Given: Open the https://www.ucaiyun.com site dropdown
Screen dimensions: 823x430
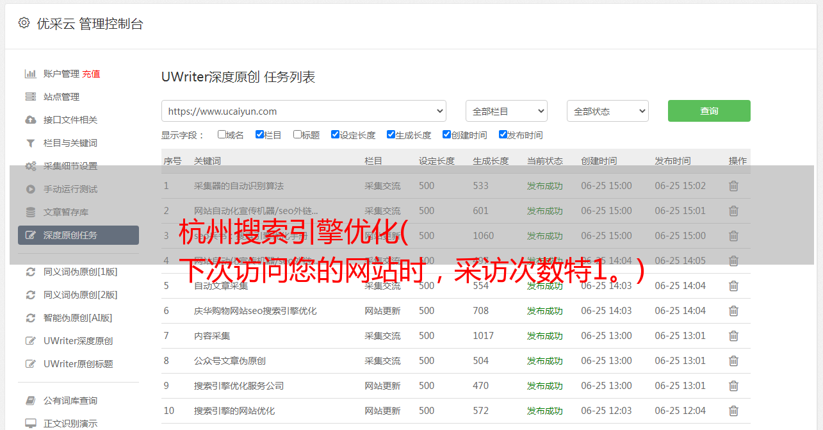Looking at the screenshot, I should coord(304,111).
